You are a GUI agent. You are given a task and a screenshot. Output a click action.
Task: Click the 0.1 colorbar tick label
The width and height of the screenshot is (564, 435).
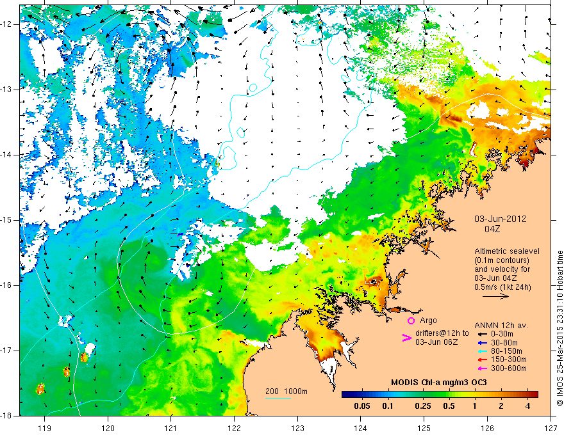coord(388,406)
